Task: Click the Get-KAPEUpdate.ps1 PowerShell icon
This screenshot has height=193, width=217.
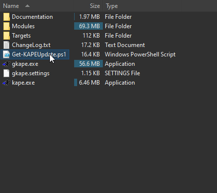Action: 6,54
